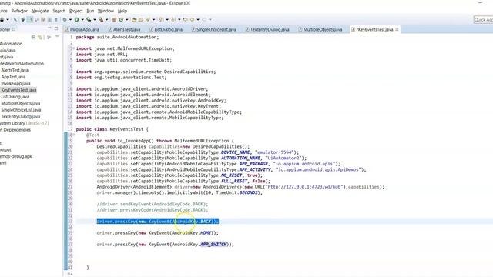Click the highlighted AndroidKey.BACK pressKey line
Screen dimensions: 493x277
tap(157, 222)
